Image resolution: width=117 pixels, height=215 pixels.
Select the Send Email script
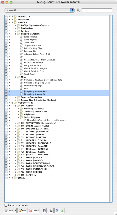coord(30,74)
